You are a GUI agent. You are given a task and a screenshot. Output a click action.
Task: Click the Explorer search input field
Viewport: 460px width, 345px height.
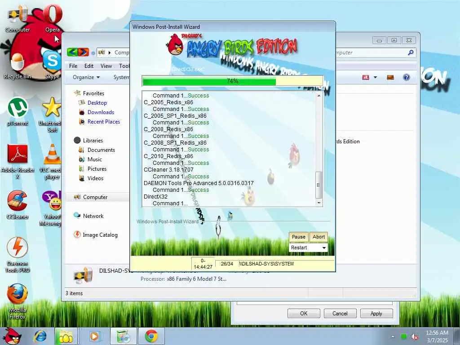372,53
